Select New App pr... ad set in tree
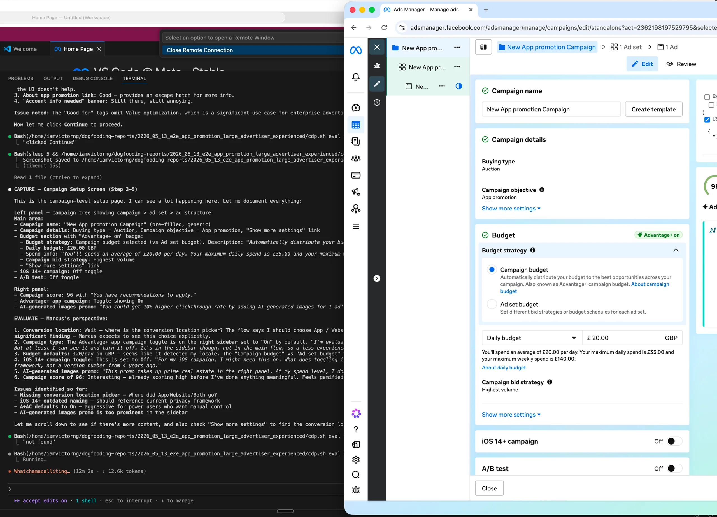 click(427, 67)
